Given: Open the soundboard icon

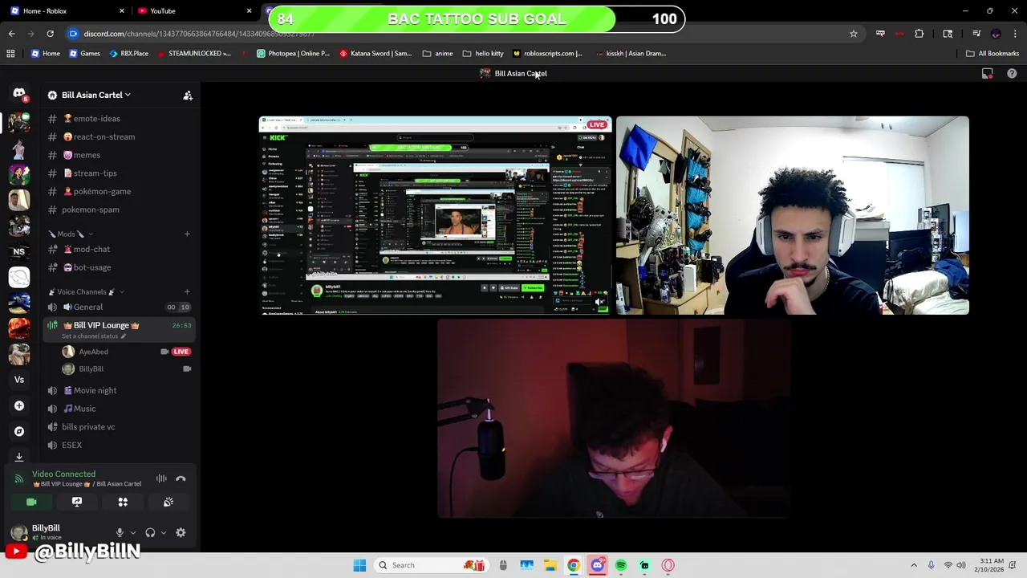Looking at the screenshot, I should pos(168,502).
